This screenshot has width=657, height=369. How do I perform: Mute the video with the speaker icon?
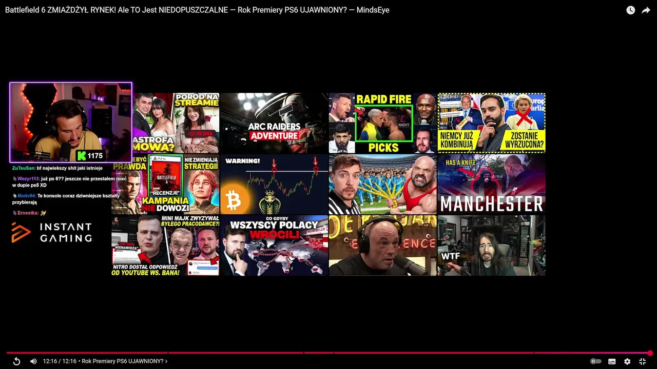(33, 361)
